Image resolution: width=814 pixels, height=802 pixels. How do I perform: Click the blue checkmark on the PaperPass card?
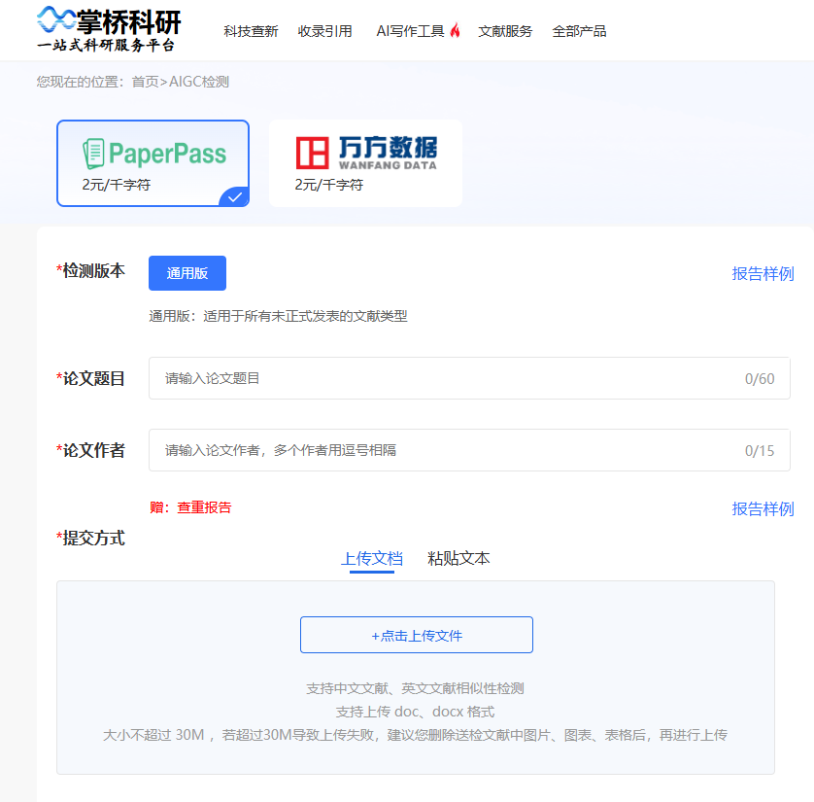pyautogui.click(x=233, y=197)
